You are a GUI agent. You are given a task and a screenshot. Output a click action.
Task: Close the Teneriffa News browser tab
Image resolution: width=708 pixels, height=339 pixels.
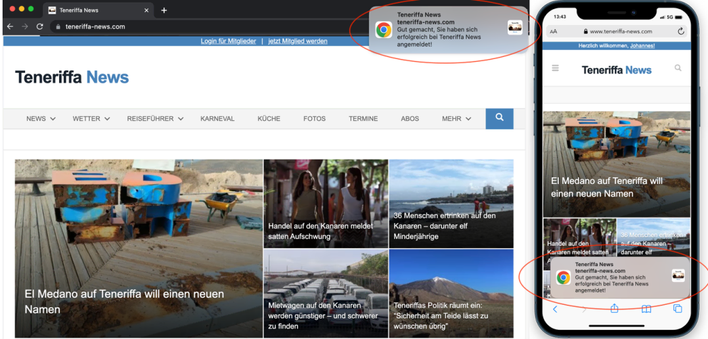click(146, 10)
